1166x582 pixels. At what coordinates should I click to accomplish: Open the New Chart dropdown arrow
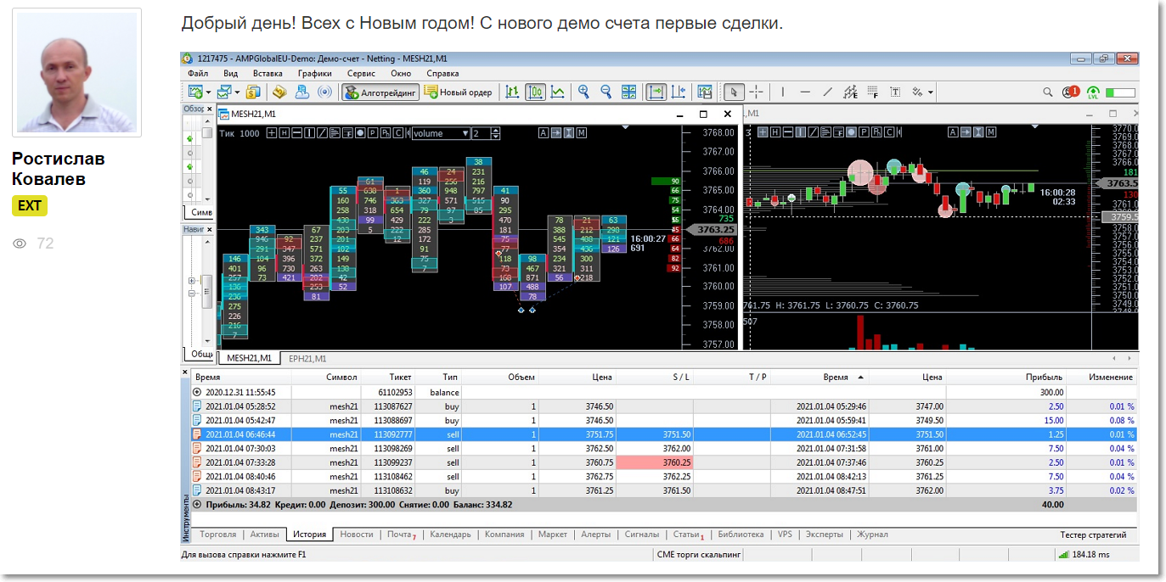tap(207, 92)
